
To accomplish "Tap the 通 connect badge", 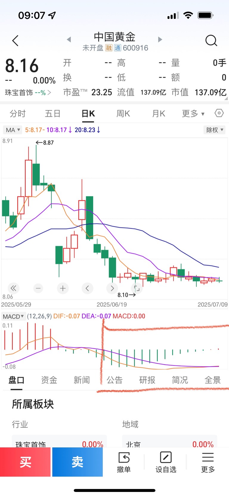I will 117,48.
